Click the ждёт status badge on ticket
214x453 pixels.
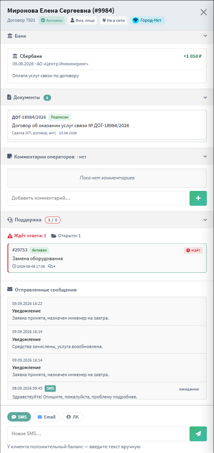pos(193,250)
